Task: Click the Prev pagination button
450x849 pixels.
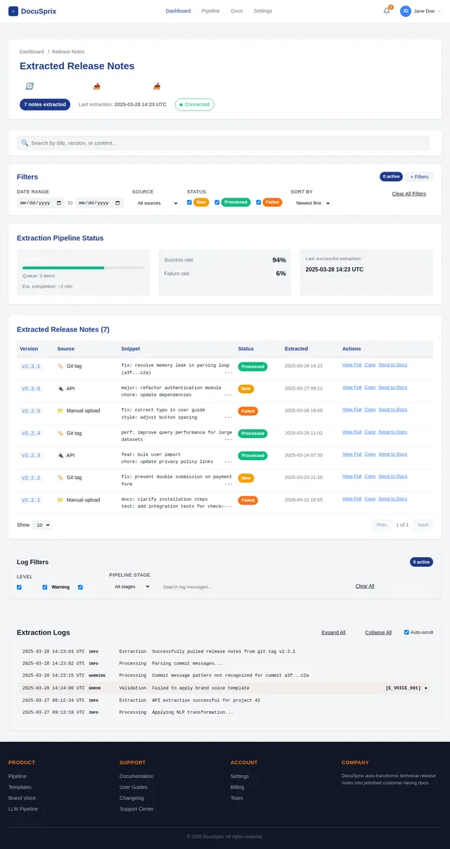Action: point(382,525)
